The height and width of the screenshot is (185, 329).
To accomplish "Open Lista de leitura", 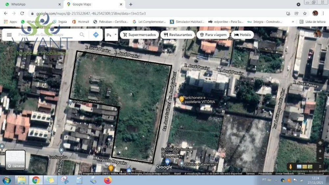I will click(x=313, y=22).
